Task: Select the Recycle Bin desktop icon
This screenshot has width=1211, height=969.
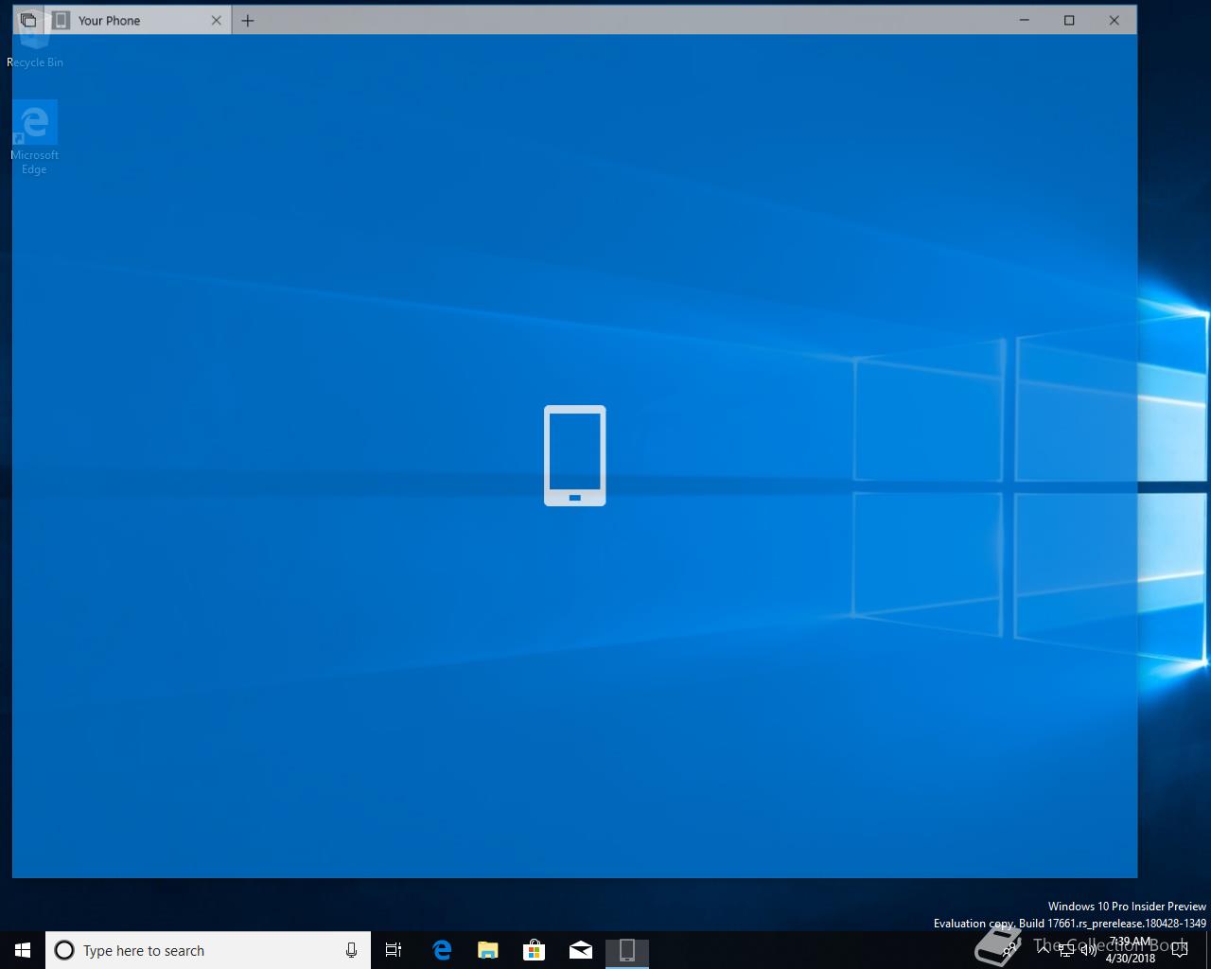Action: [x=35, y=40]
